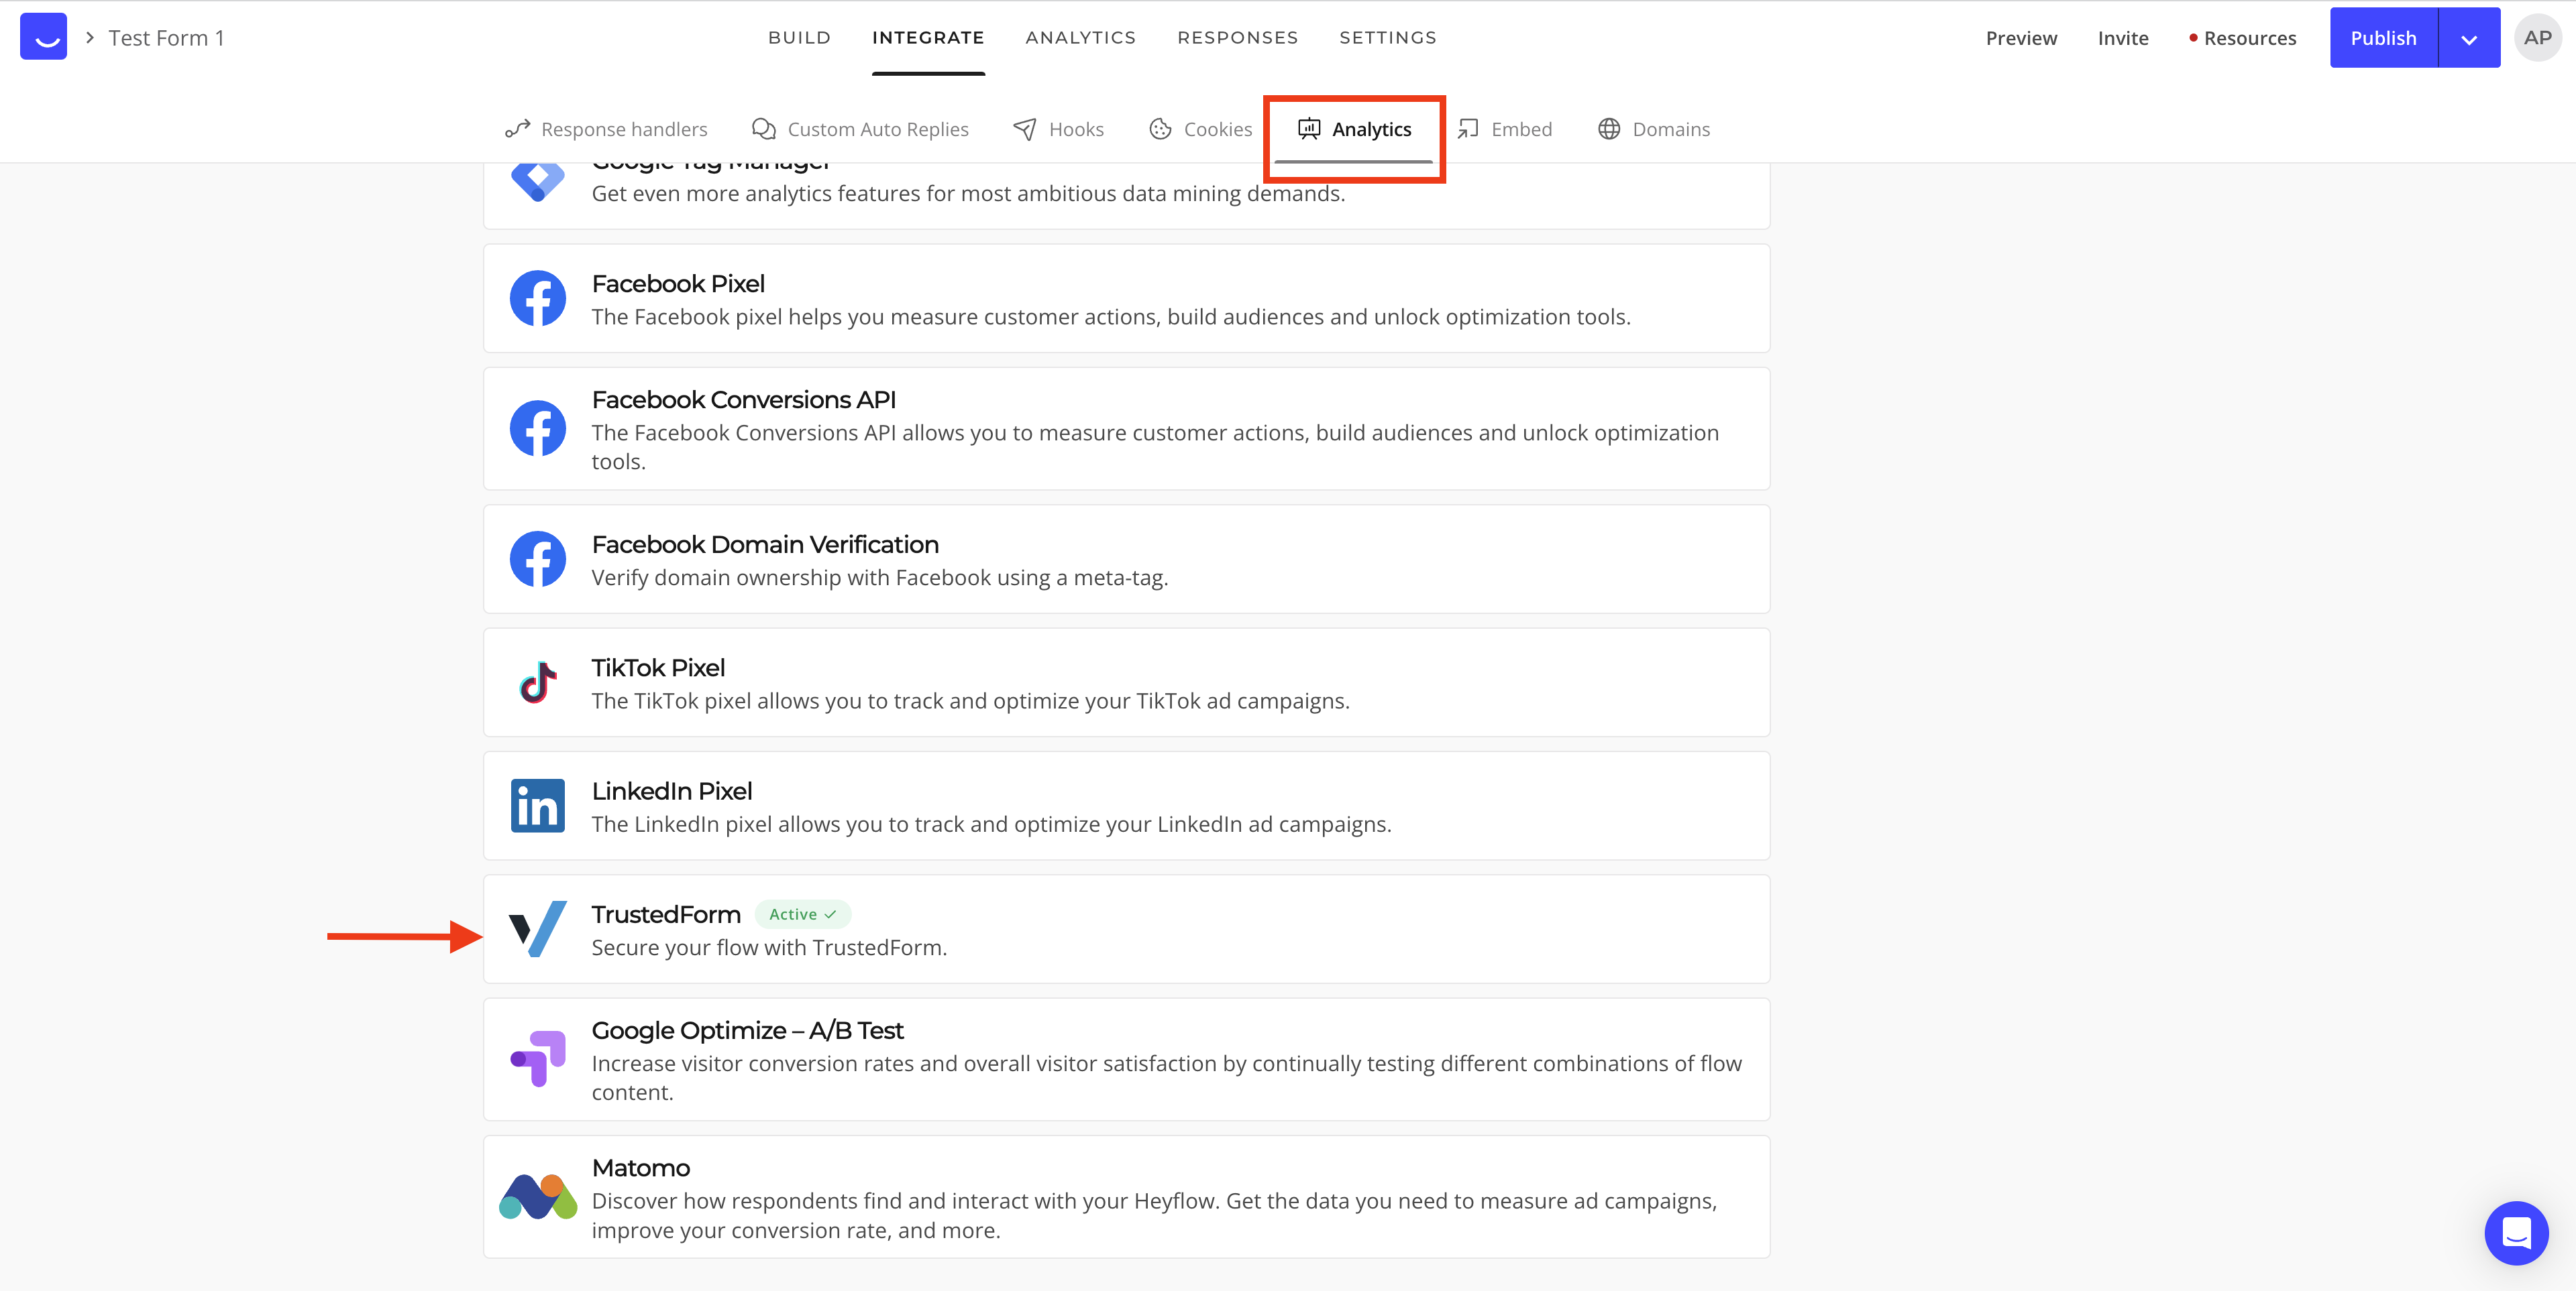Open the AP user avatar menu
Screen dimensions: 2576x1291
pyautogui.click(x=2537, y=38)
